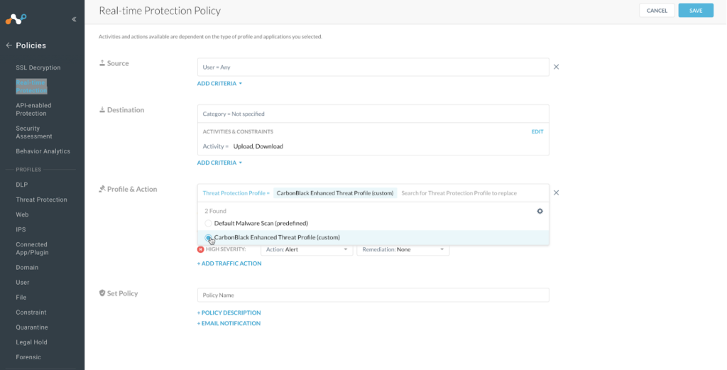Click EDIT for Activities & Constraints

coord(537,131)
